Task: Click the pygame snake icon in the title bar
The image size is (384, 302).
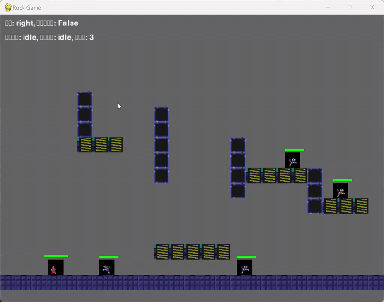Action: click(x=7, y=8)
